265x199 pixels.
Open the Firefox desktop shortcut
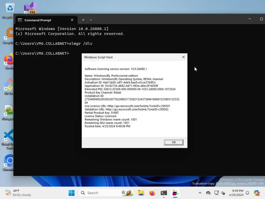pos(9,62)
